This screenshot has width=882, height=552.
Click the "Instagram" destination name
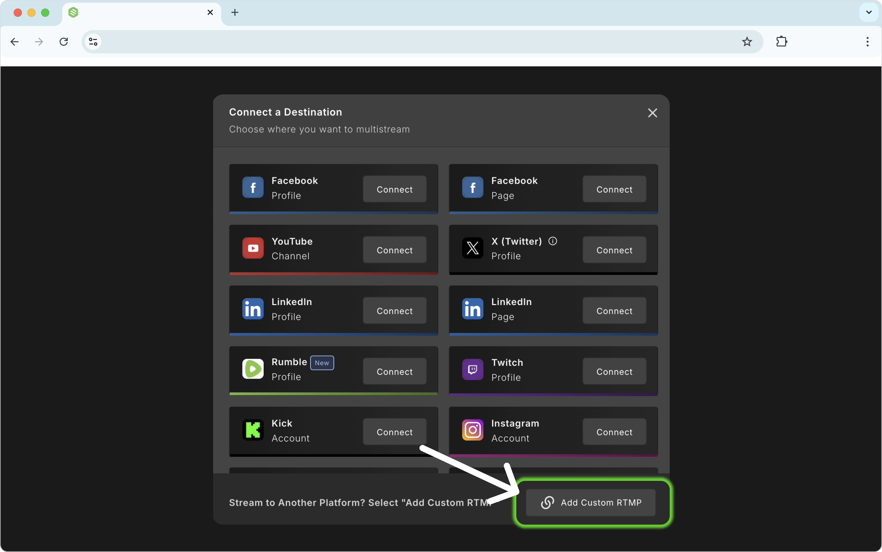515,423
